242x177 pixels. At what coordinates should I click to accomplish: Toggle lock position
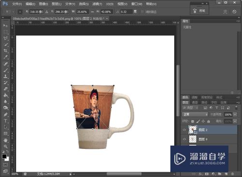pyautogui.click(x=203, y=121)
